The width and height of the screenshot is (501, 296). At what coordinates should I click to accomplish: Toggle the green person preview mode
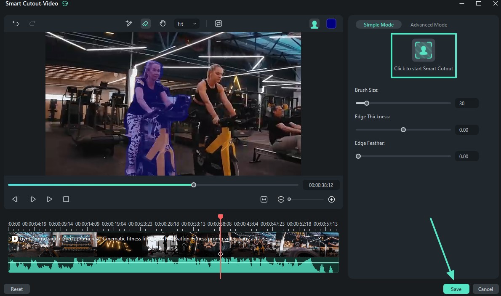pos(314,24)
